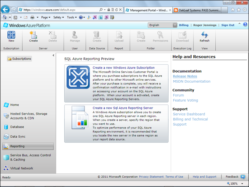249x187 pixels.
Task: Click the address bar refresh icon
Action: 117,10
